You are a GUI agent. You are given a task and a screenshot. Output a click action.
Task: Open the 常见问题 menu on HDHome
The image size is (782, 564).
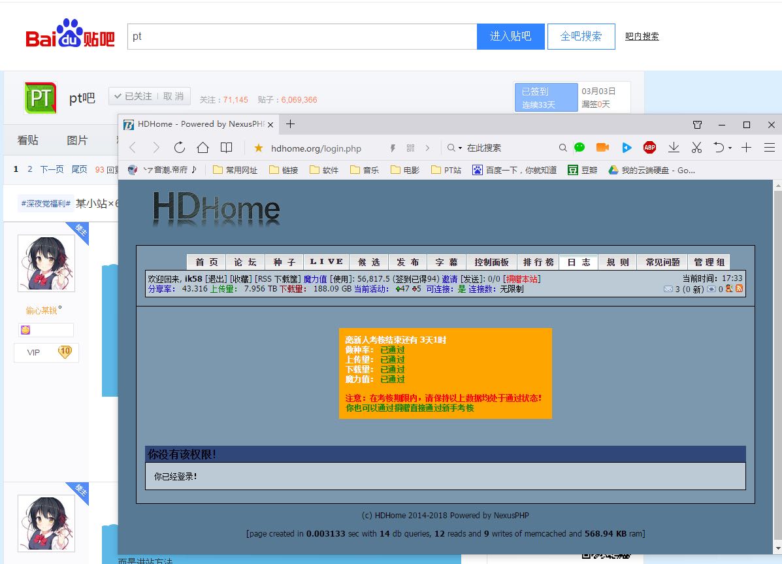pyautogui.click(x=662, y=262)
